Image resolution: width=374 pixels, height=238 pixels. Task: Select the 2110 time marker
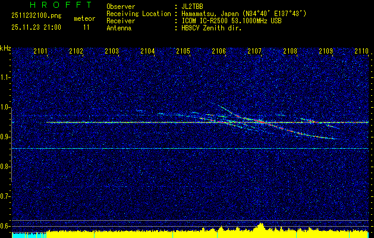click(x=361, y=52)
